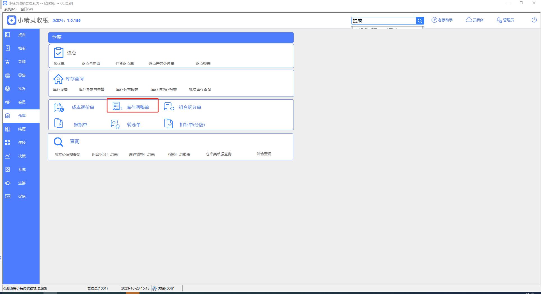This screenshot has height=294, width=541.
Task: Open the 连锁 network icon
Action: [8, 143]
